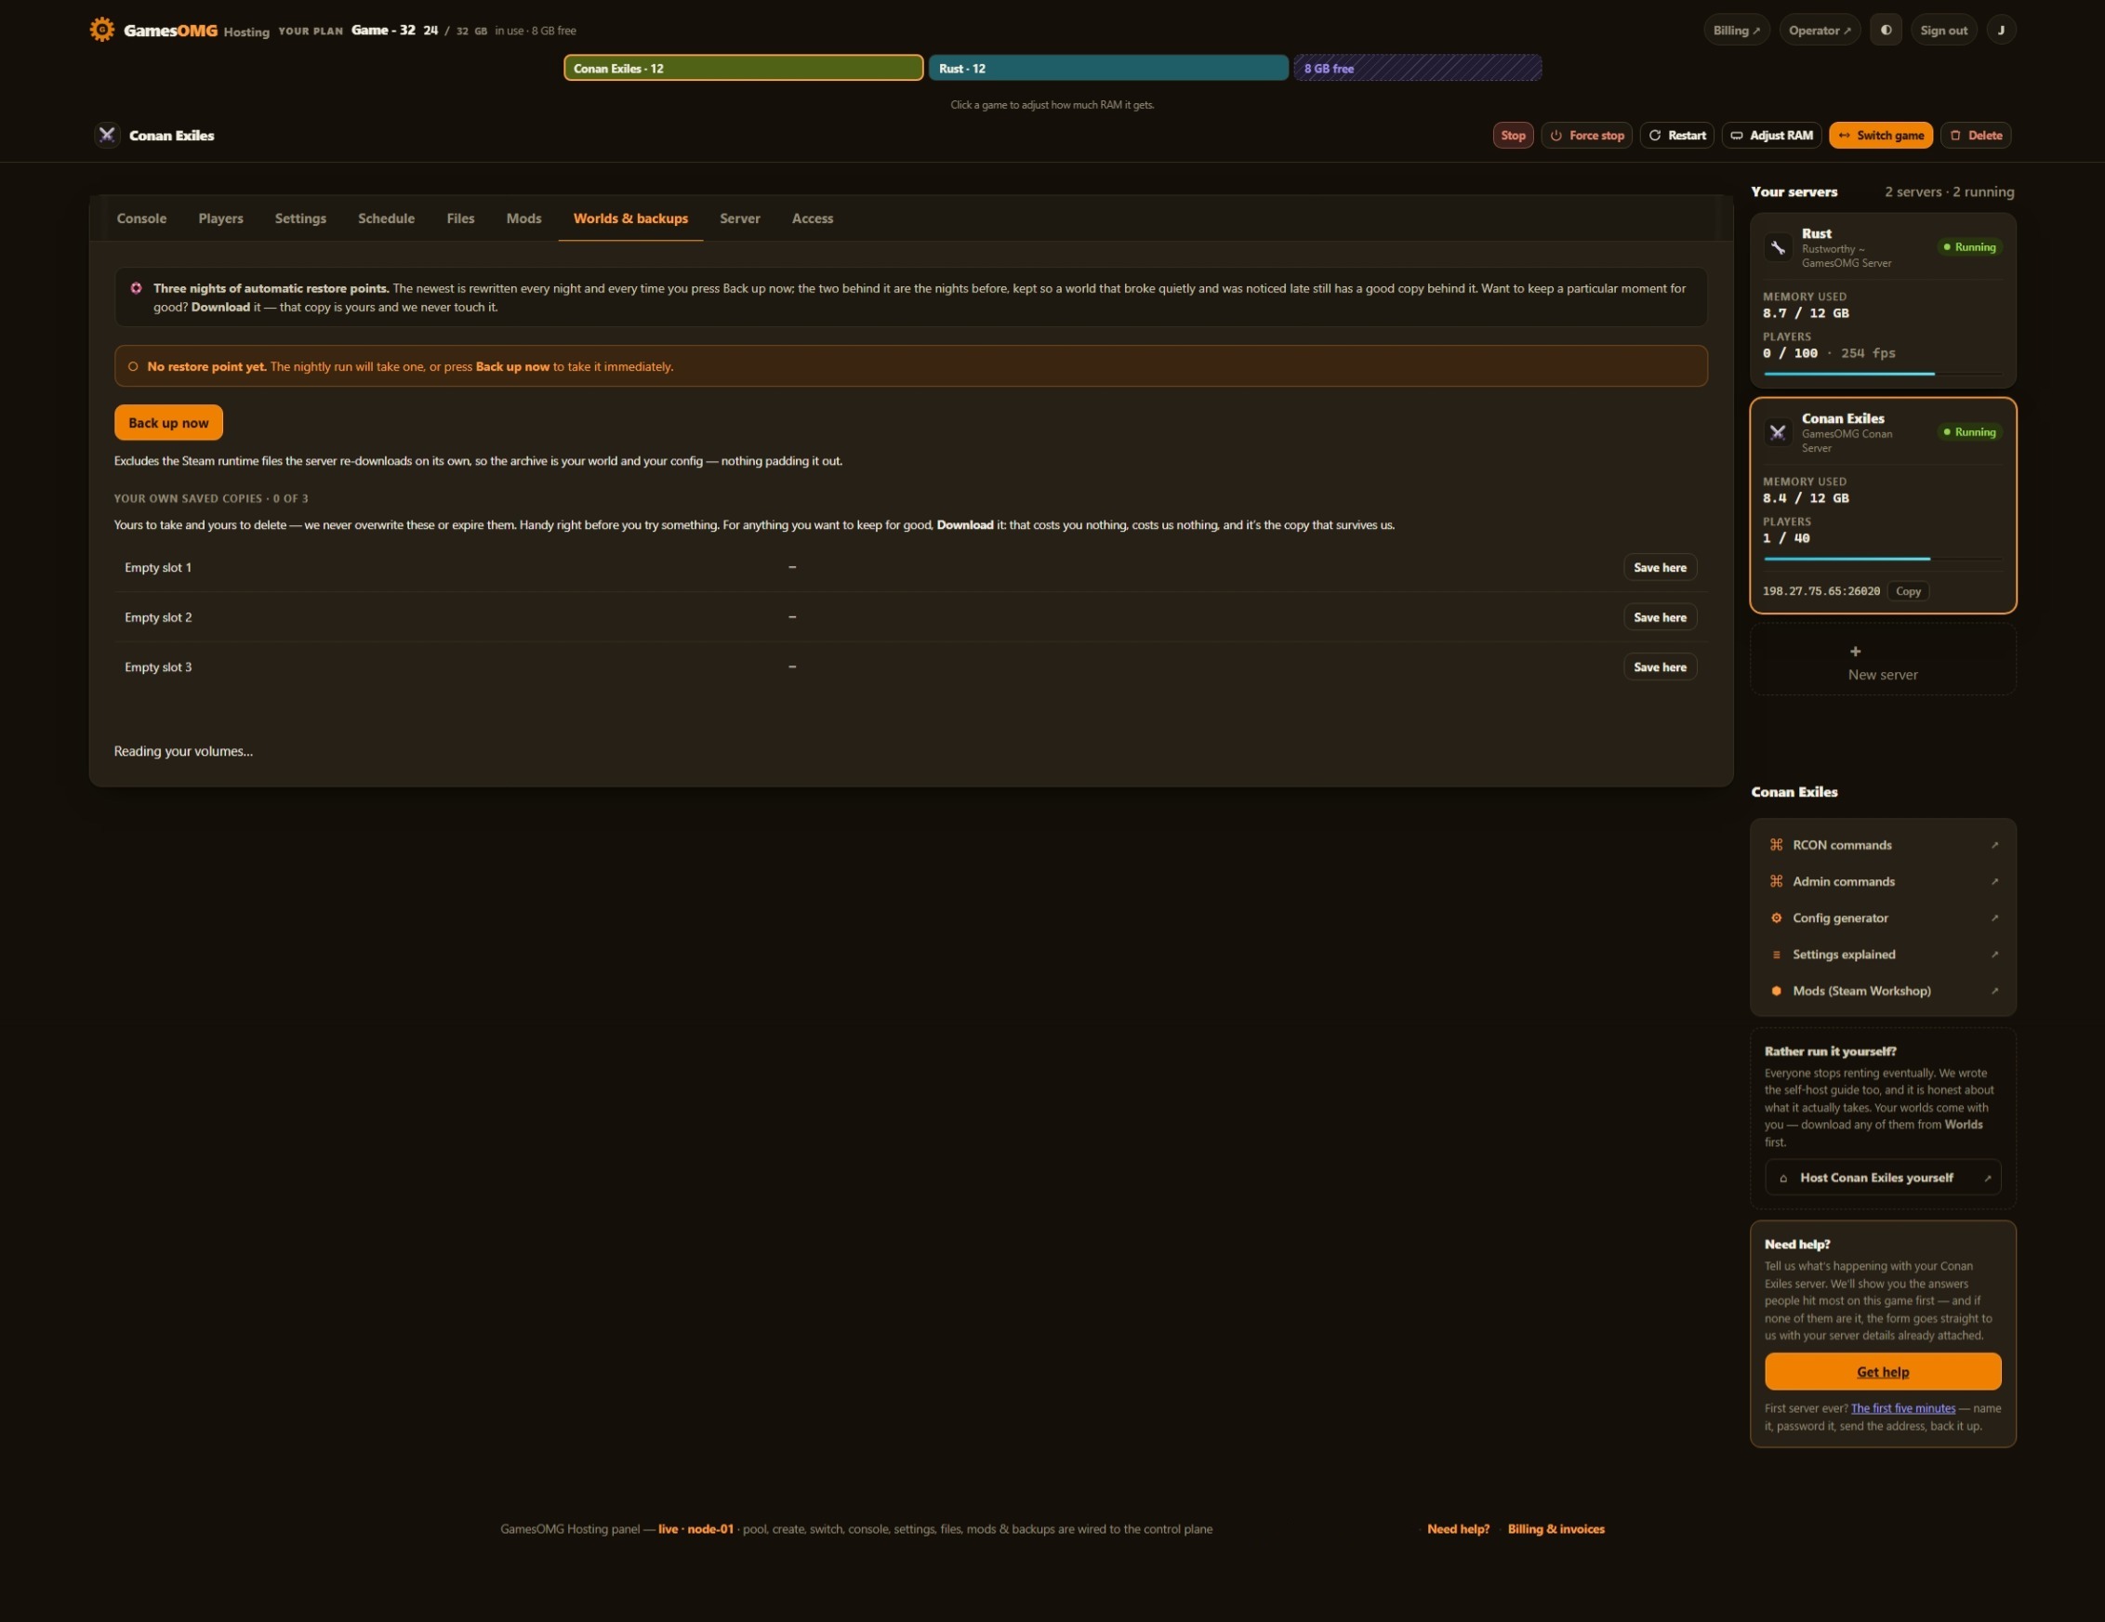
Task: Open Billing external link
Action: (x=1736, y=30)
